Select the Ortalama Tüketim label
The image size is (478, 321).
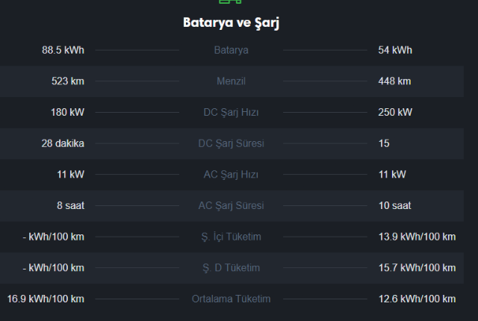(x=231, y=299)
